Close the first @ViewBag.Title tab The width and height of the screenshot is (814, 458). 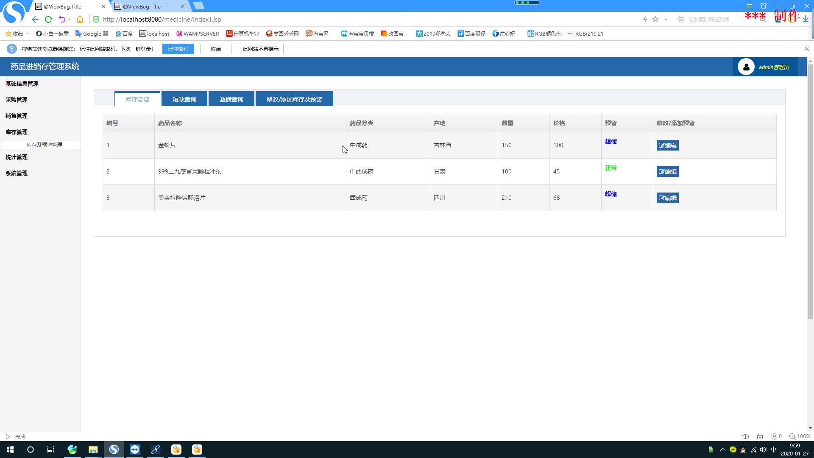tap(103, 6)
